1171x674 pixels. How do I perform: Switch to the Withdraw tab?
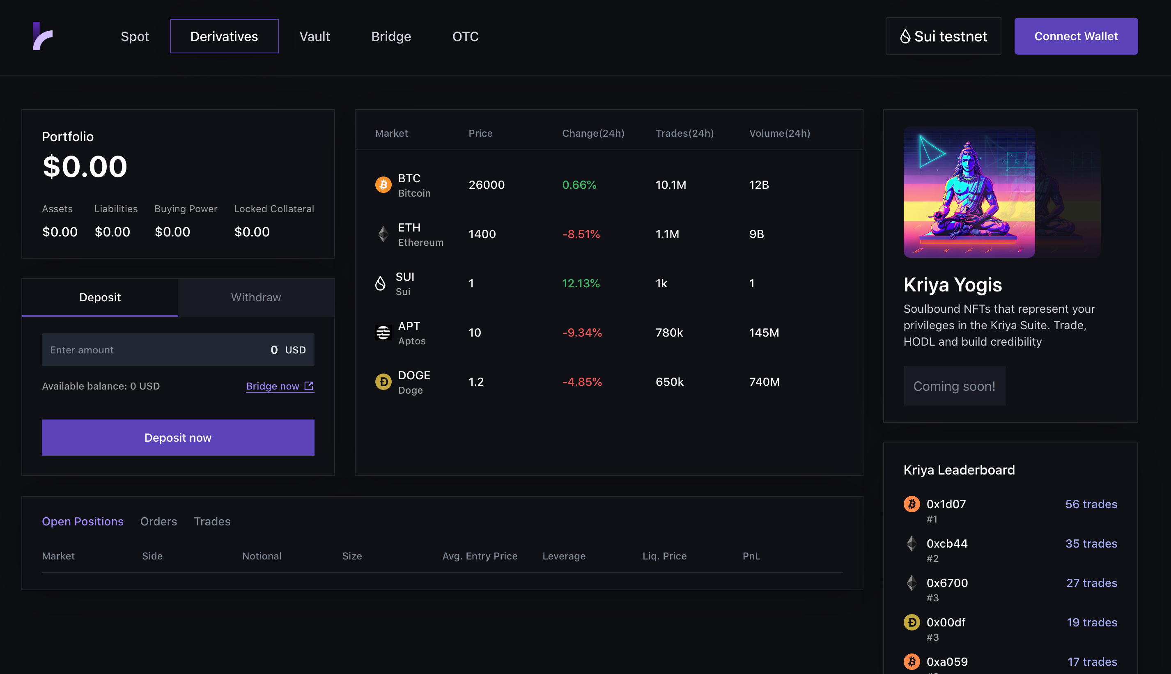pos(256,297)
